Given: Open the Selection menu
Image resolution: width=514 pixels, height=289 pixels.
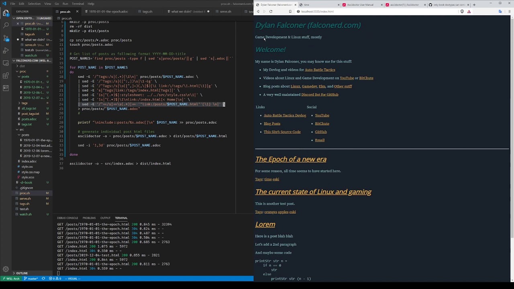Looking at the screenshot, I should [x=34, y=4].
